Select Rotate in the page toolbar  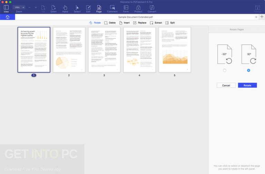[x=95, y=23]
